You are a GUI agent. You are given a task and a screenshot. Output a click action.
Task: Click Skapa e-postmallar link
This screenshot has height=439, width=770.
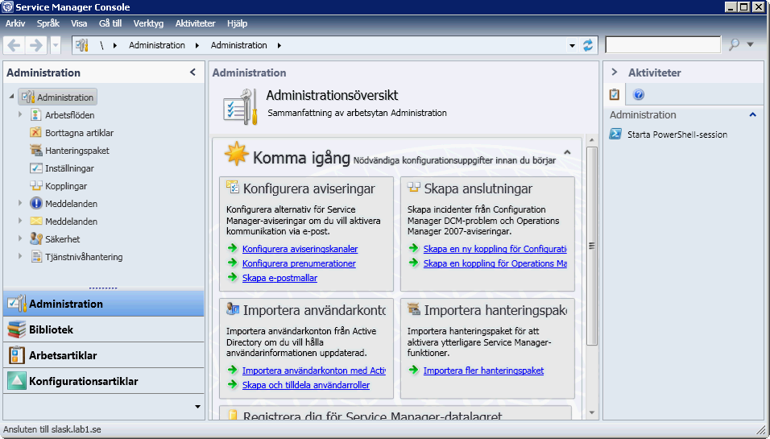coord(280,278)
